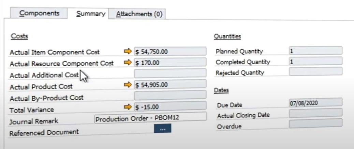Select the Actual Item Component Cost value field
Screen dimensions: 354x149
click(170, 51)
